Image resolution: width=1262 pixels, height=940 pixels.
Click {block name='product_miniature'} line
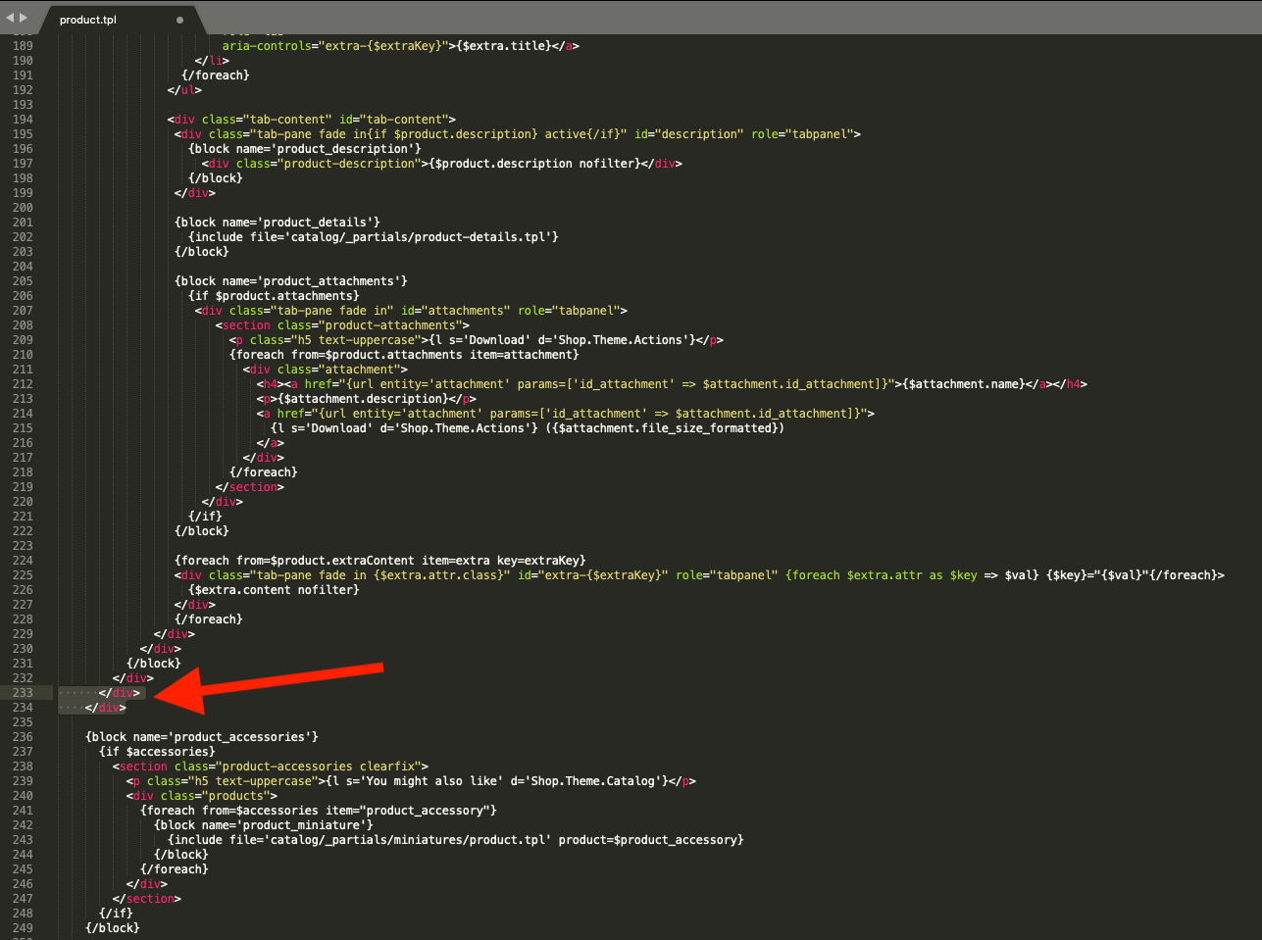coord(263,825)
